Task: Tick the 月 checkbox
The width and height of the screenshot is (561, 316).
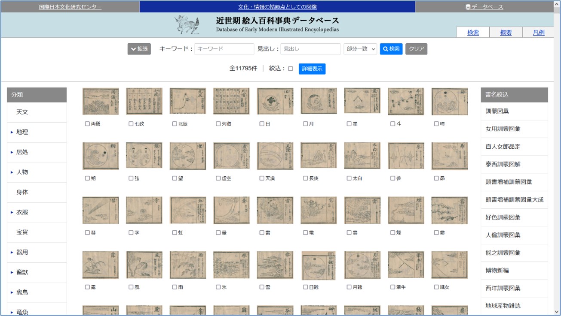Action: (x=306, y=124)
